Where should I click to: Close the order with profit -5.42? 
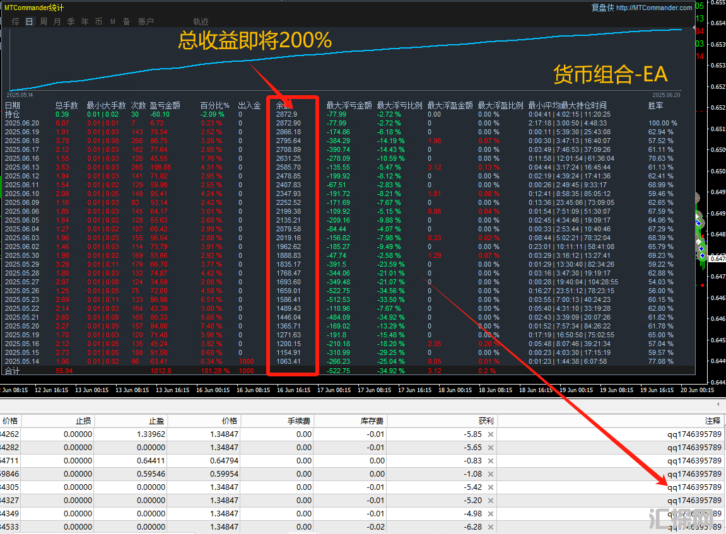pyautogui.click(x=490, y=487)
